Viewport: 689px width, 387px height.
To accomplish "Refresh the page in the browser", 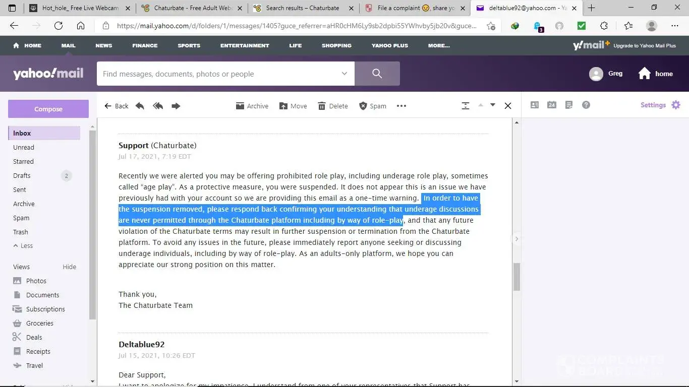I will (59, 26).
